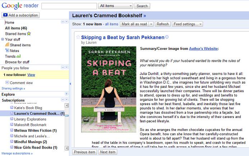Click Add a subscription button

click(20, 15)
